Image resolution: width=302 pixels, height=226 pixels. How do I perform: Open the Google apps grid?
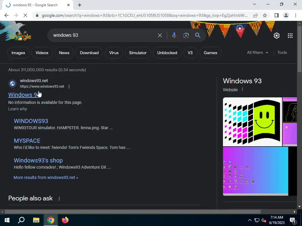(290, 36)
